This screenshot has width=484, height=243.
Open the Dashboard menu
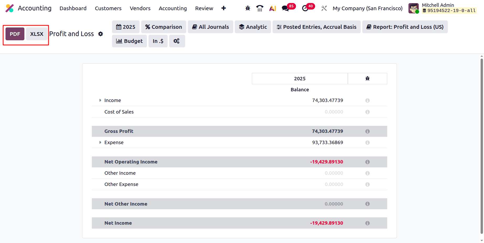click(73, 8)
